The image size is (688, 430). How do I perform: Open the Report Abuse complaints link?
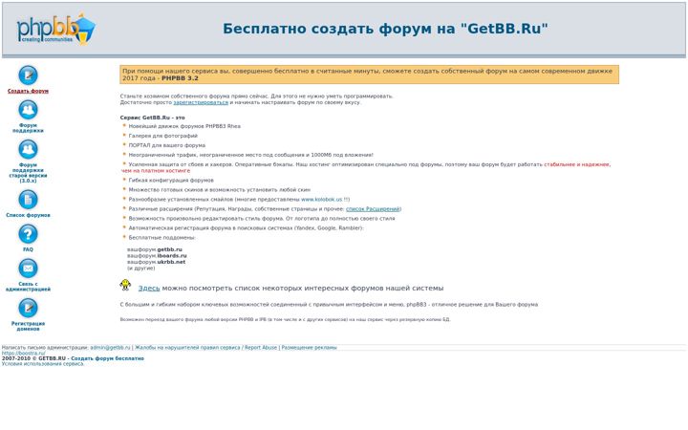tap(205, 348)
